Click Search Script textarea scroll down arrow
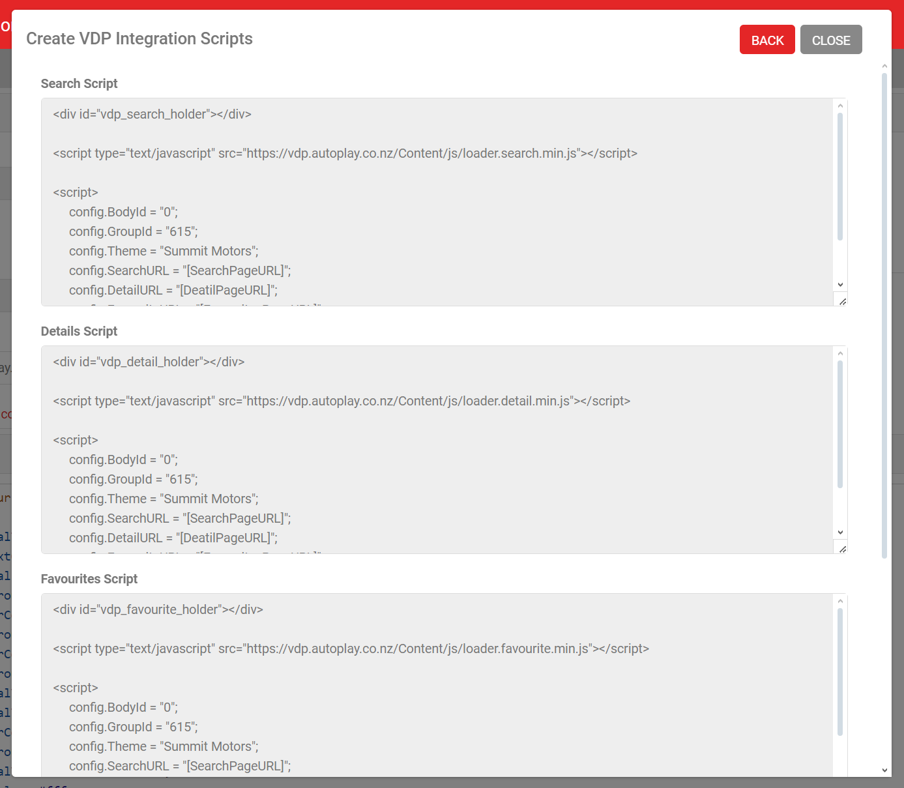 coord(840,285)
